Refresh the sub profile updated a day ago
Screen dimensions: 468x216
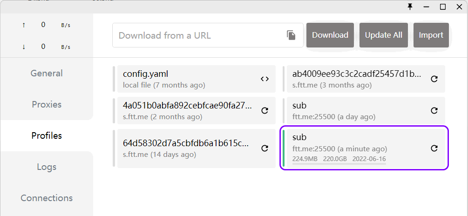click(x=434, y=110)
